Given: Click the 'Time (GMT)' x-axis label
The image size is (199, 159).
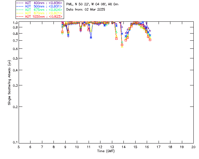Looking at the screenshot, I should coord(106,151).
